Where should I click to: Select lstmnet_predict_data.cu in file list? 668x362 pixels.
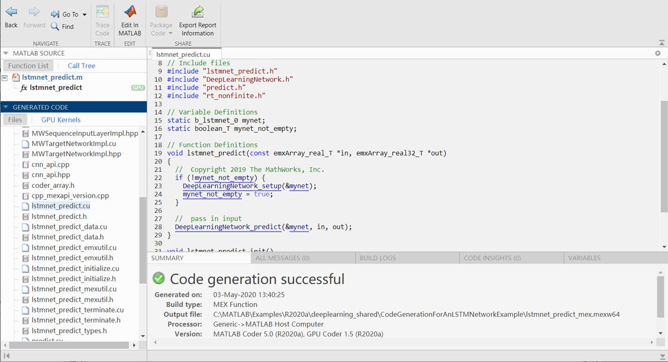click(69, 227)
